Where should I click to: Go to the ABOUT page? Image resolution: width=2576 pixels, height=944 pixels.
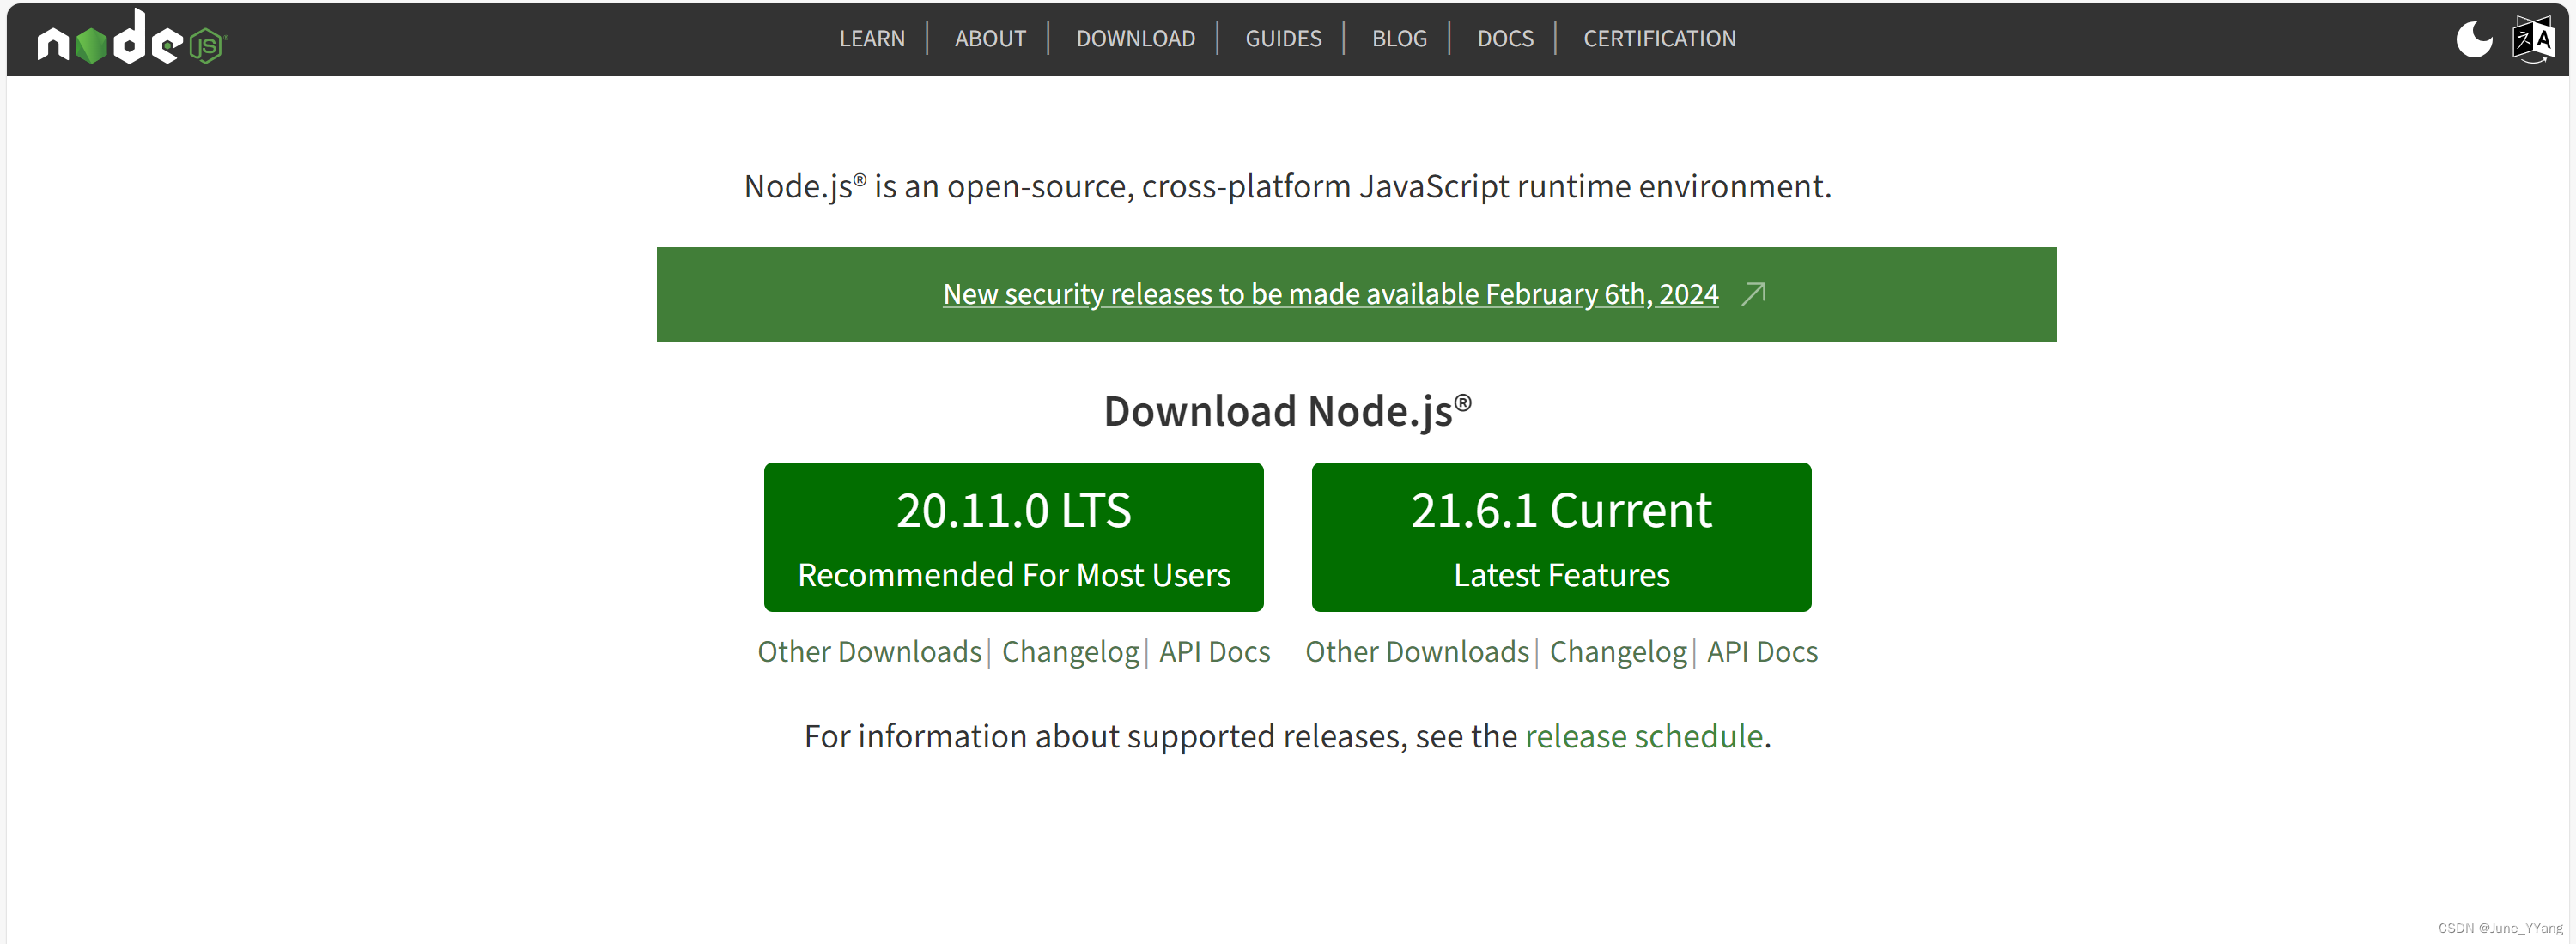(x=989, y=39)
